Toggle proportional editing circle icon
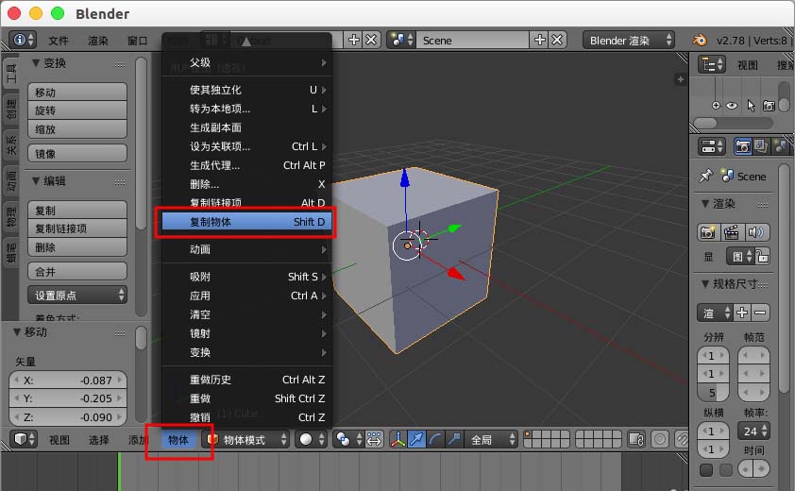The height and width of the screenshot is (491, 795). pyautogui.click(x=660, y=439)
